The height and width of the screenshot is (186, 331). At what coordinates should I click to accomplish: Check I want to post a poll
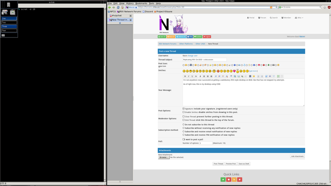[184, 139]
